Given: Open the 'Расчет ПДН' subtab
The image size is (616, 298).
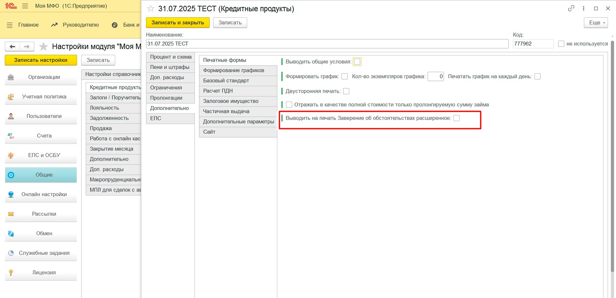Looking at the screenshot, I should [238, 91].
